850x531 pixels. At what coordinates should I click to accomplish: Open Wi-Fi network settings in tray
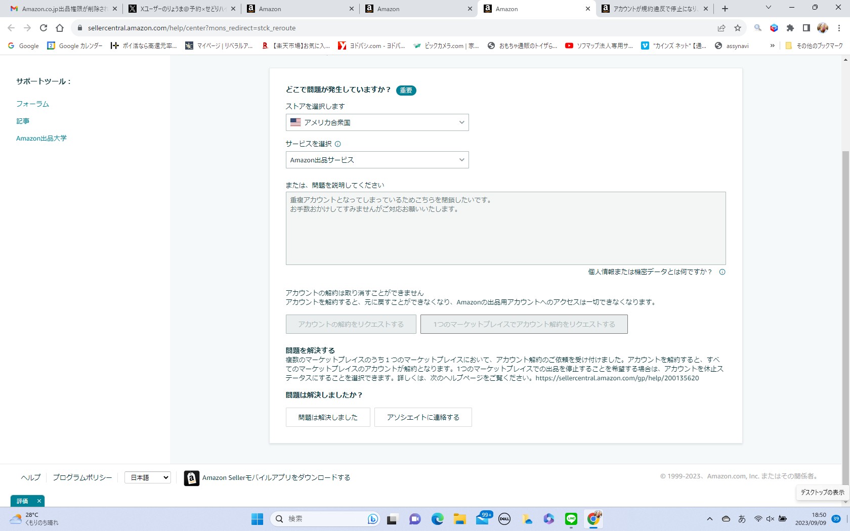pyautogui.click(x=758, y=519)
